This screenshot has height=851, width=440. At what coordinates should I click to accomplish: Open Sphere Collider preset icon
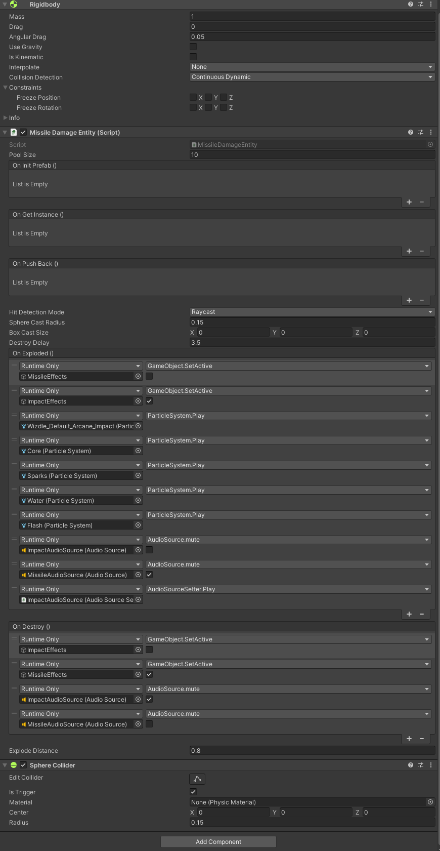[x=421, y=765]
